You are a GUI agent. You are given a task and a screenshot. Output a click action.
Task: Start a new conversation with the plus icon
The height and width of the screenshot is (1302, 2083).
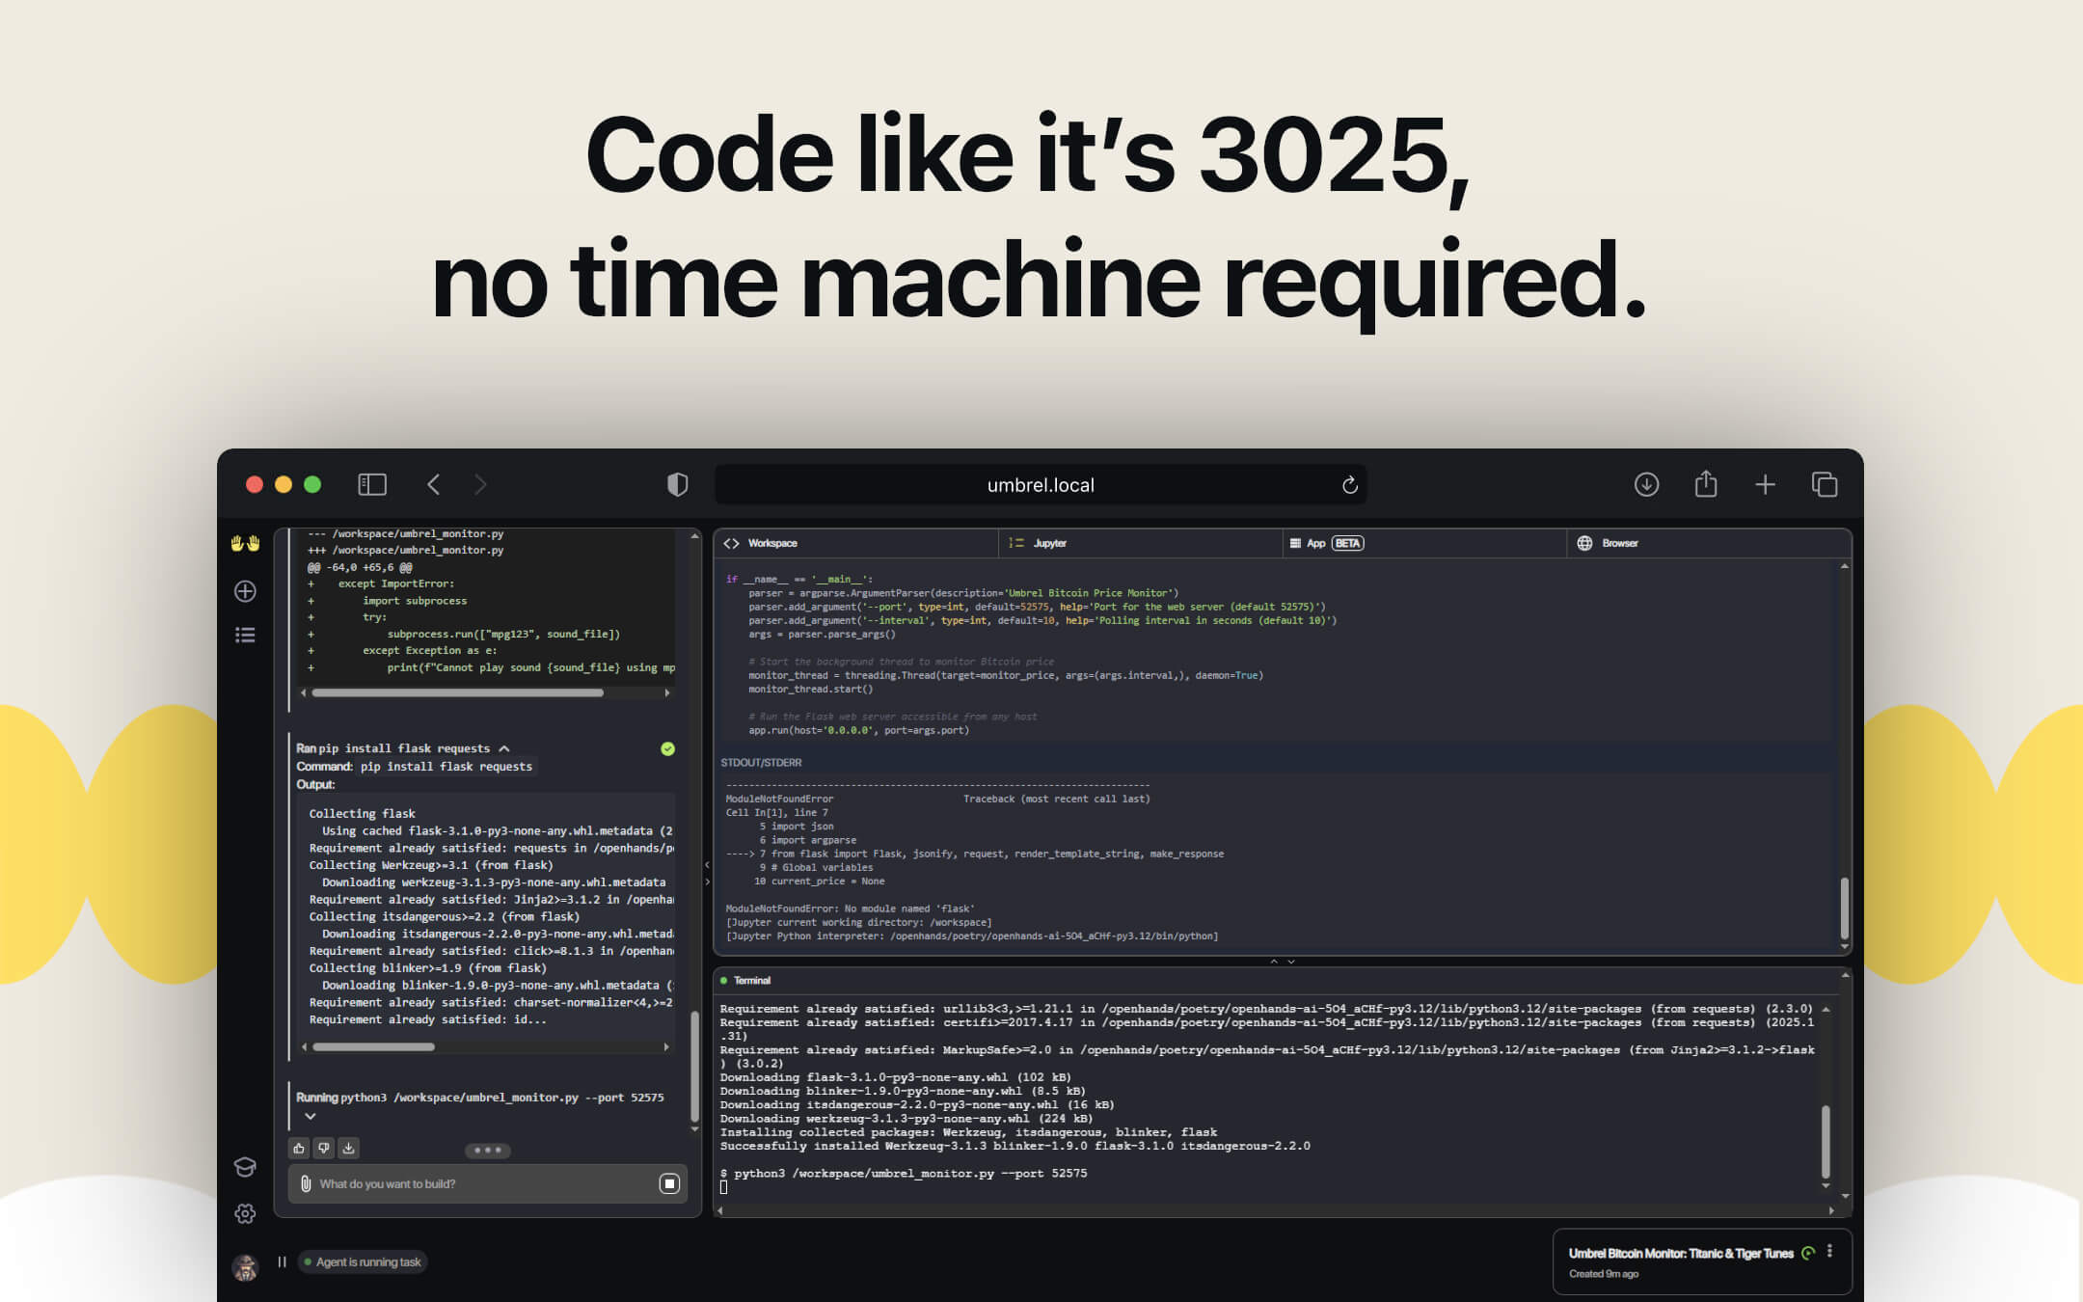tap(246, 591)
